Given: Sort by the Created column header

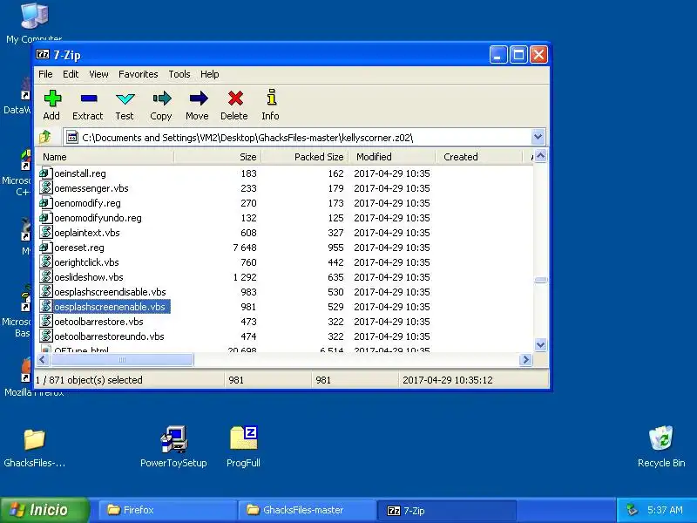Looking at the screenshot, I should pos(479,157).
